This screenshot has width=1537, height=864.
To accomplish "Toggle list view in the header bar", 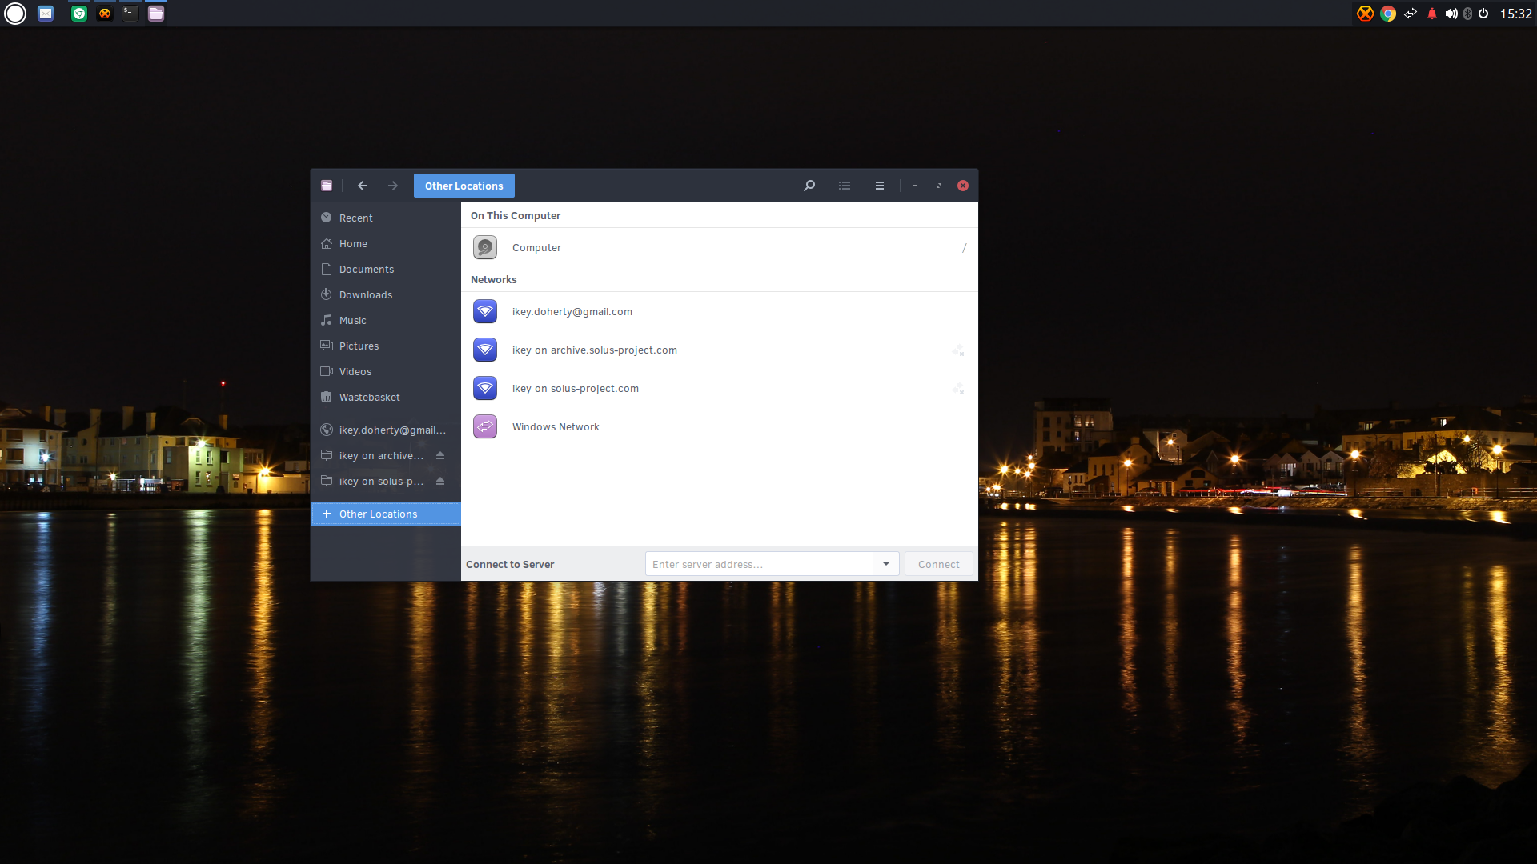I will tap(845, 186).
